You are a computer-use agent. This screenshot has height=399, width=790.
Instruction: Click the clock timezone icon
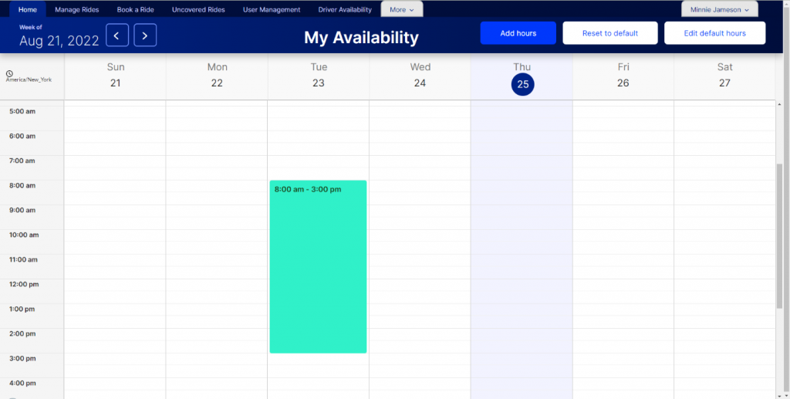click(x=9, y=75)
